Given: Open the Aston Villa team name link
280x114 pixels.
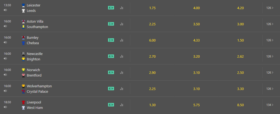Looking at the screenshot, I should pos(35,21).
